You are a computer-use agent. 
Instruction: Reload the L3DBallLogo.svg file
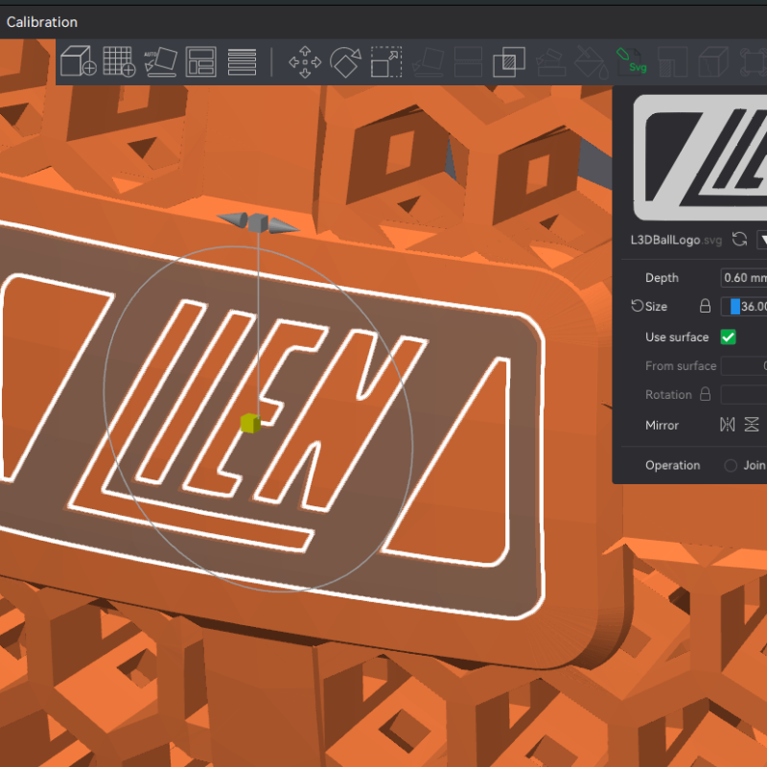click(739, 239)
